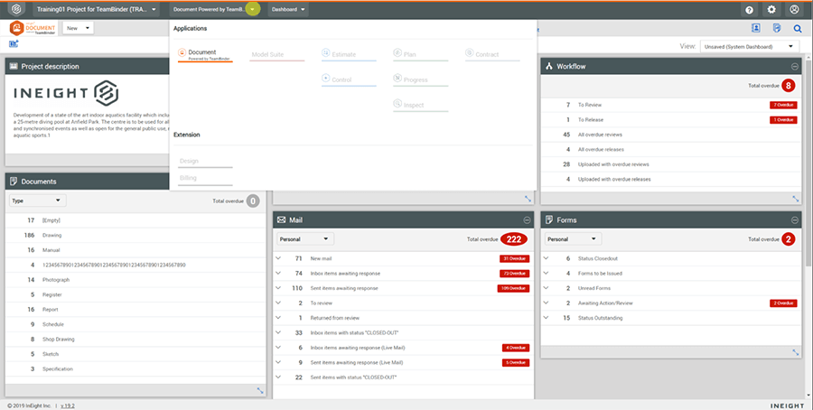Expand Inbox items awaiting response row chevron

click(x=278, y=273)
